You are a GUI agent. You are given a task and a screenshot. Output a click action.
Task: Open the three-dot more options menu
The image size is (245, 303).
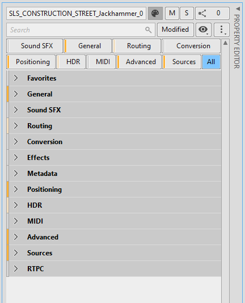(x=222, y=30)
